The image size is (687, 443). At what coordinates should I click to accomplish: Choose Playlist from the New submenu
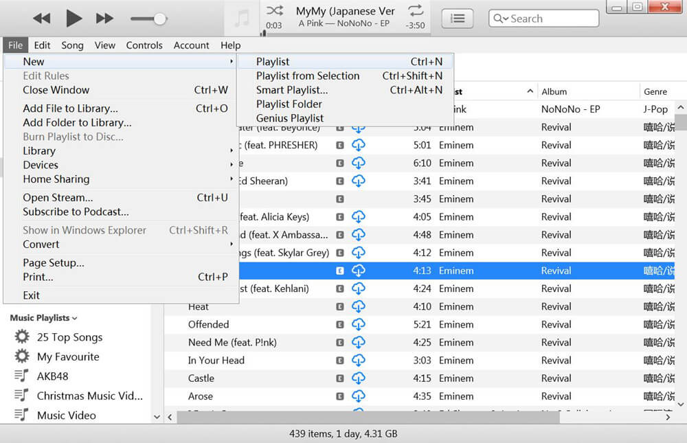point(346,62)
